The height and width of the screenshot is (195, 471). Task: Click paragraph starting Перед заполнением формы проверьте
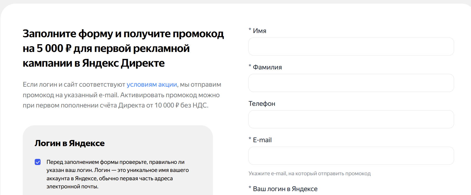118,174
